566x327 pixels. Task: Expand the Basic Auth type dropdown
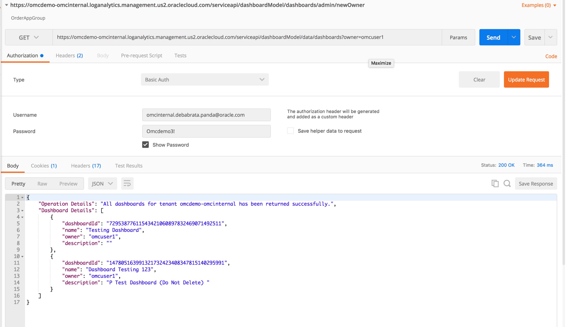(x=204, y=79)
